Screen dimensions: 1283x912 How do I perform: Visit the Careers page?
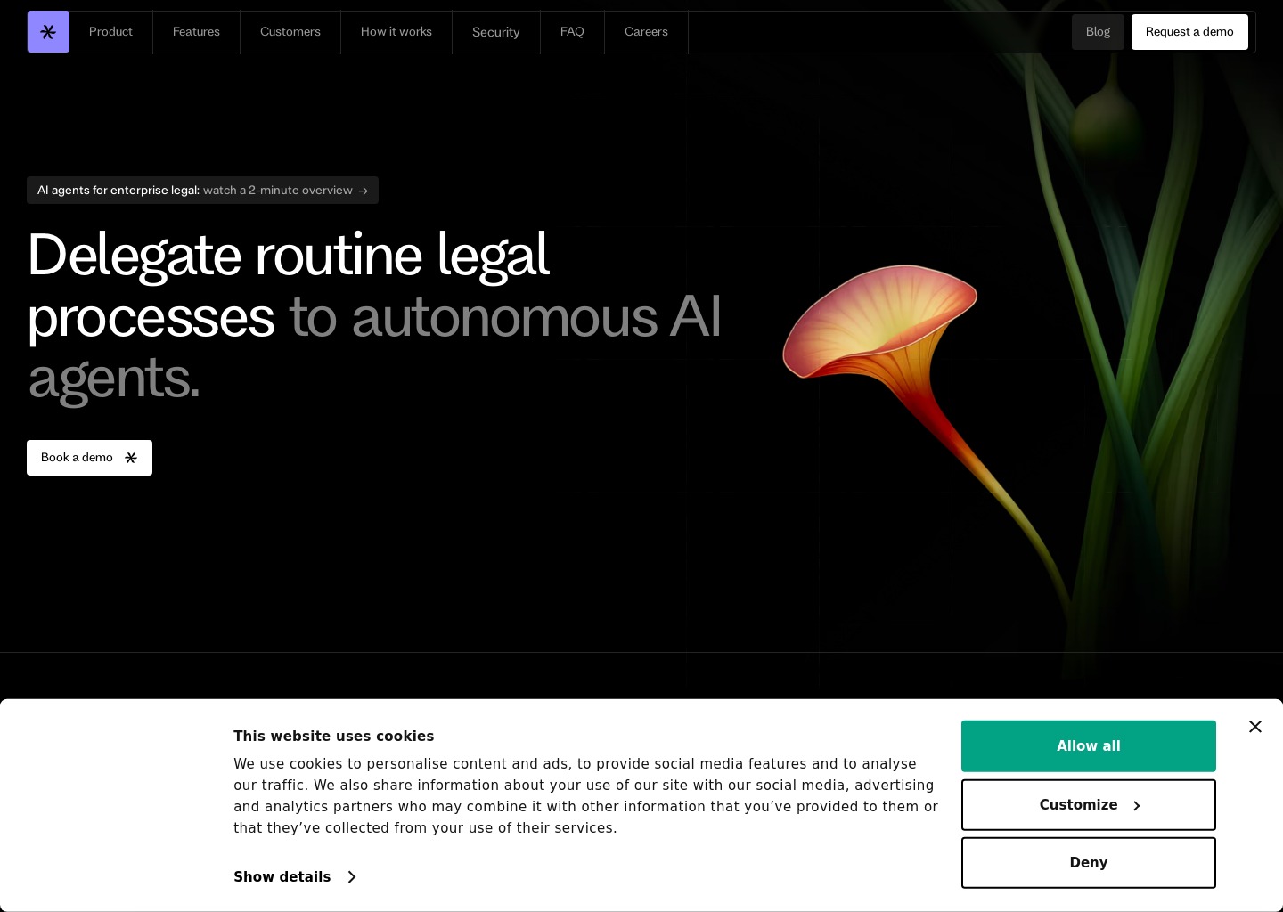[x=646, y=32]
